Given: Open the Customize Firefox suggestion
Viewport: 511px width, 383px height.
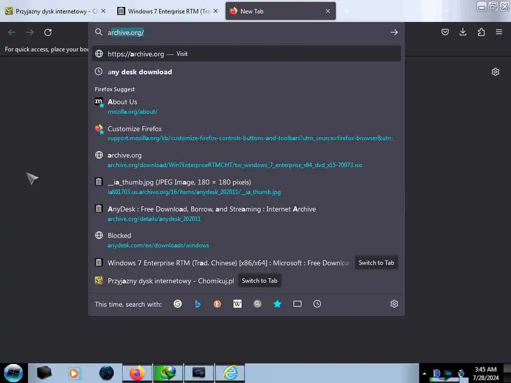Looking at the screenshot, I should point(247,133).
